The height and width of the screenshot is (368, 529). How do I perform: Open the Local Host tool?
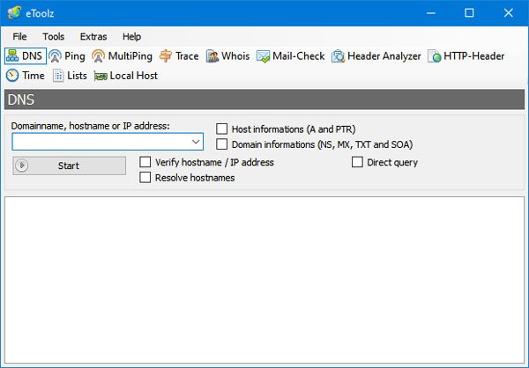[x=126, y=76]
